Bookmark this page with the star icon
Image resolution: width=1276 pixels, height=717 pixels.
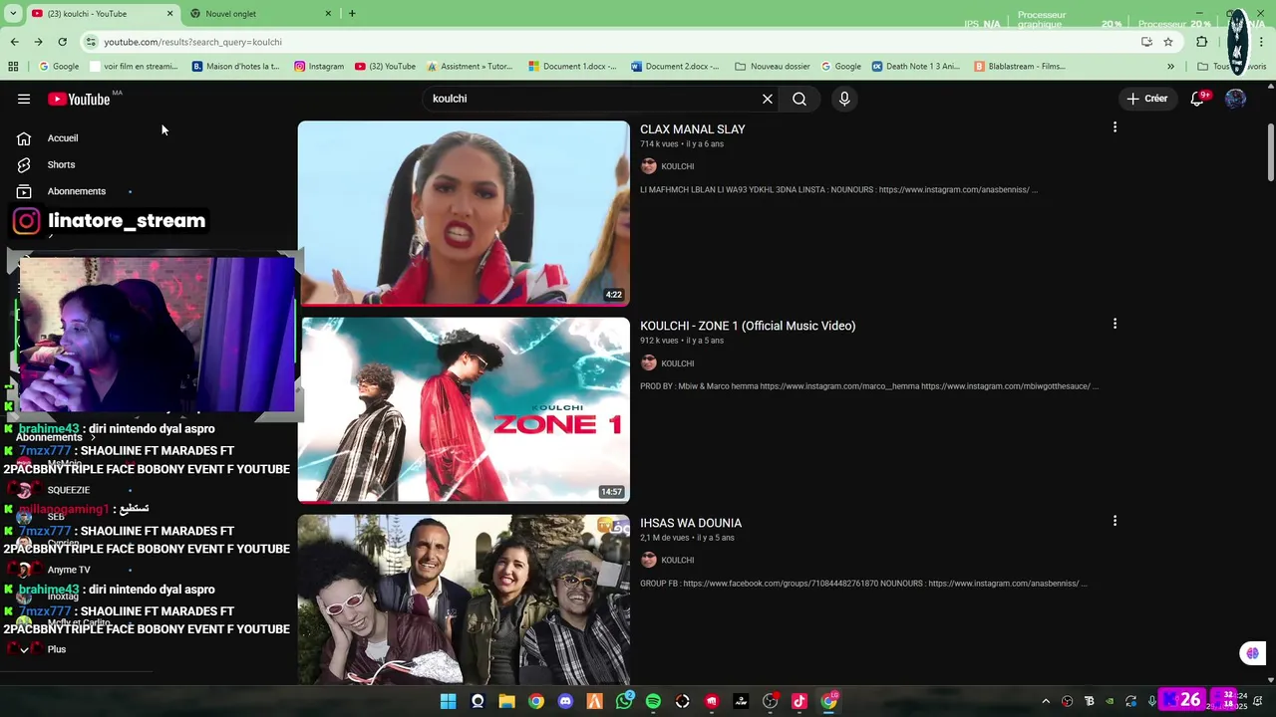click(1168, 42)
